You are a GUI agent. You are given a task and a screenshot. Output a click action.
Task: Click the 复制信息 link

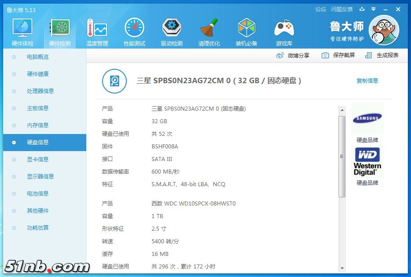coord(367,81)
